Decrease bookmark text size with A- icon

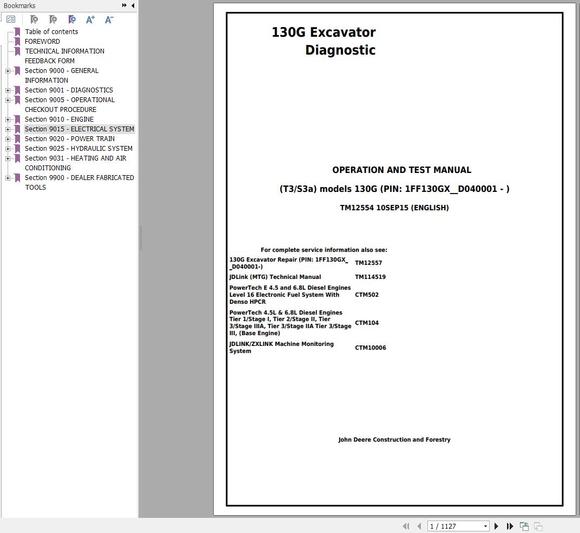point(108,19)
